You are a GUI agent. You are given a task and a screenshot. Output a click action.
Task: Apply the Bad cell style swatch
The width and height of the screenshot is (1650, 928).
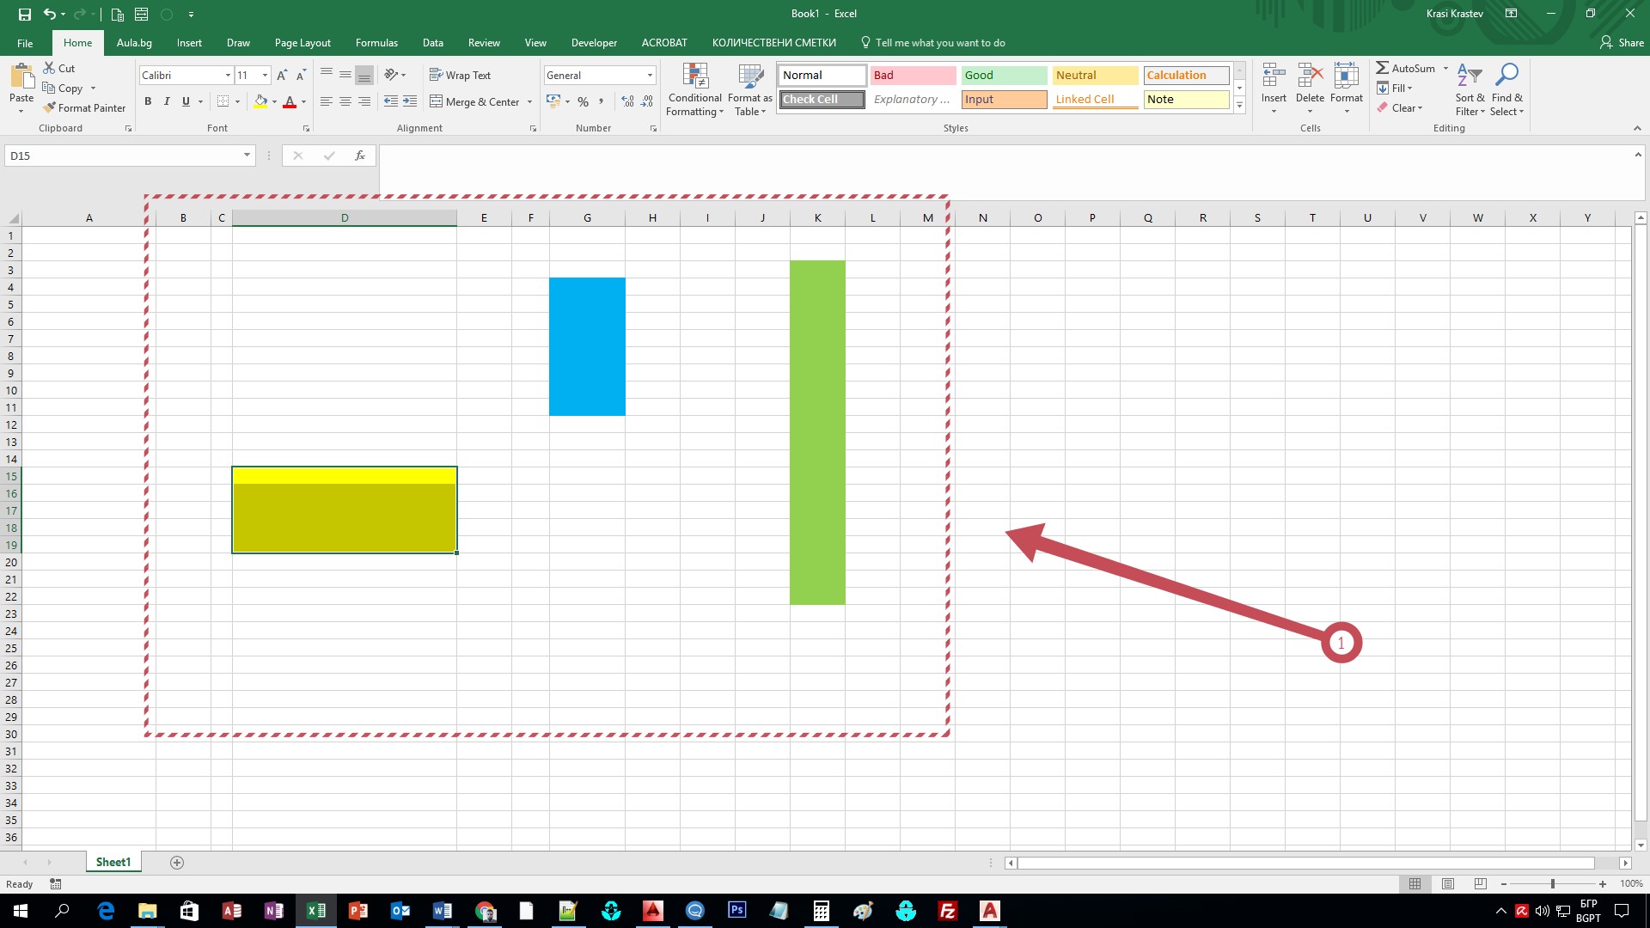[x=913, y=76]
